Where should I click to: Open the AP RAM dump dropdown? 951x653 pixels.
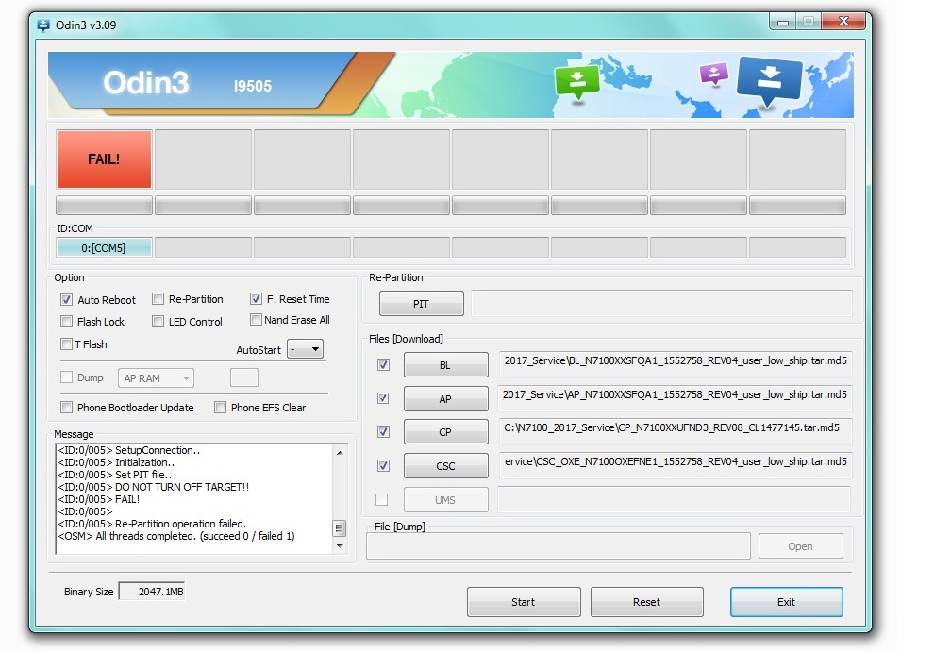click(156, 378)
